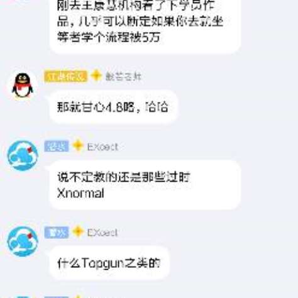Image resolution: width=298 pixels, height=298 pixels.
Task: Click the QQ penguin avatar
Action: click(x=23, y=86)
